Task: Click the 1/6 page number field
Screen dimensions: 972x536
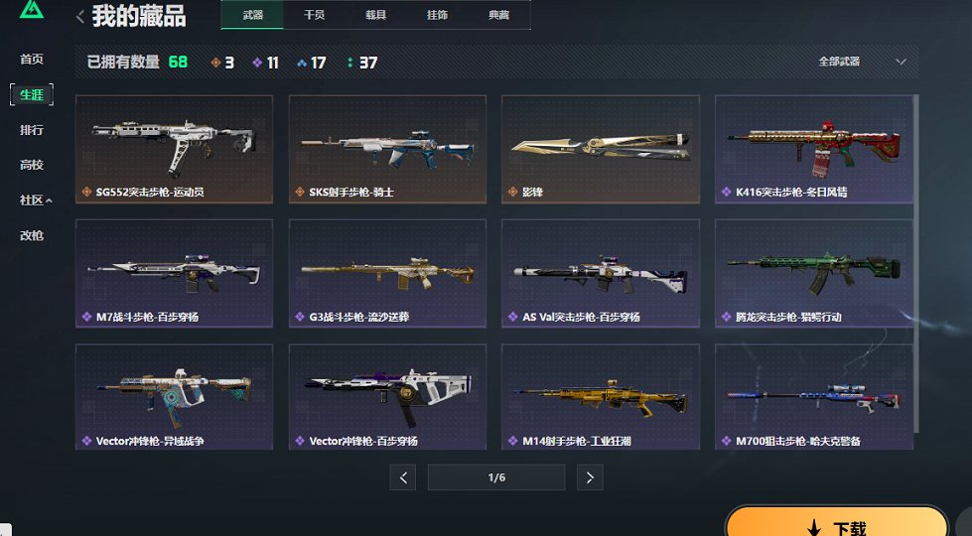Action: pos(496,477)
